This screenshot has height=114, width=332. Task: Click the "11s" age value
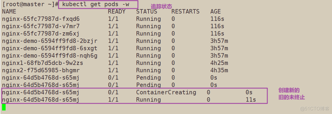[x=251, y=100]
